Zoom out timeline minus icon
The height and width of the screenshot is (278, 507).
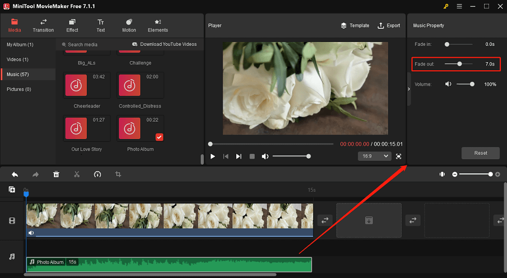pyautogui.click(x=455, y=174)
